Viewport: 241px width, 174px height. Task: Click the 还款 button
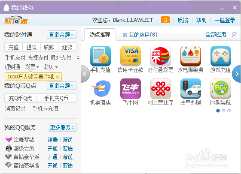pyautogui.click(x=67, y=47)
